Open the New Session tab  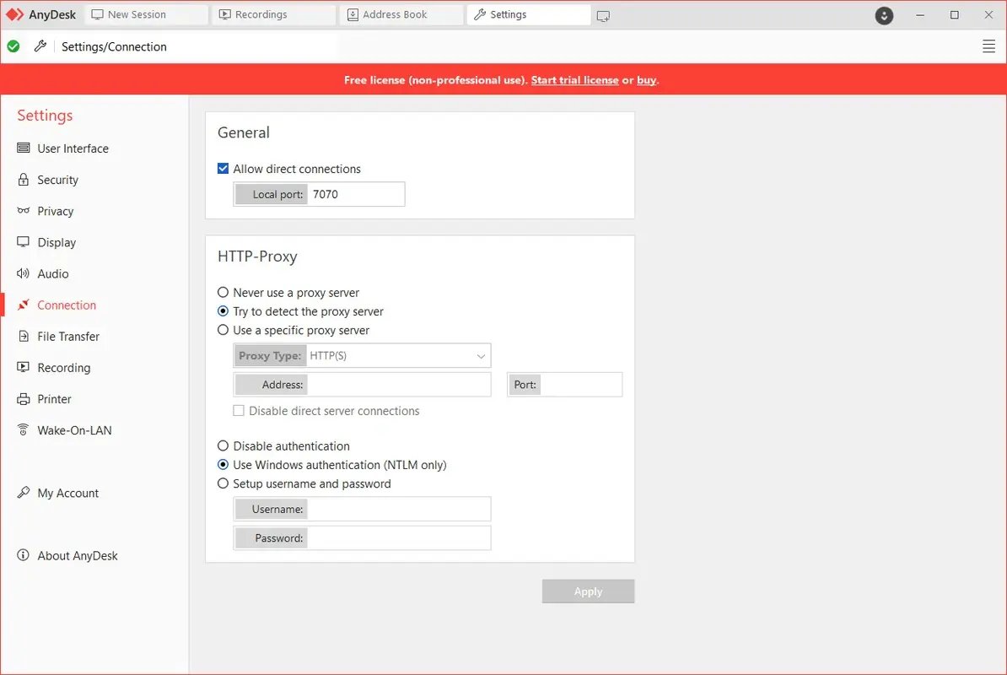click(x=139, y=13)
